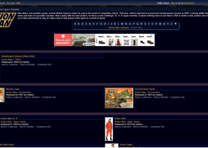Open the Survival Base Camp entry
208x148 pixels.
145,89
